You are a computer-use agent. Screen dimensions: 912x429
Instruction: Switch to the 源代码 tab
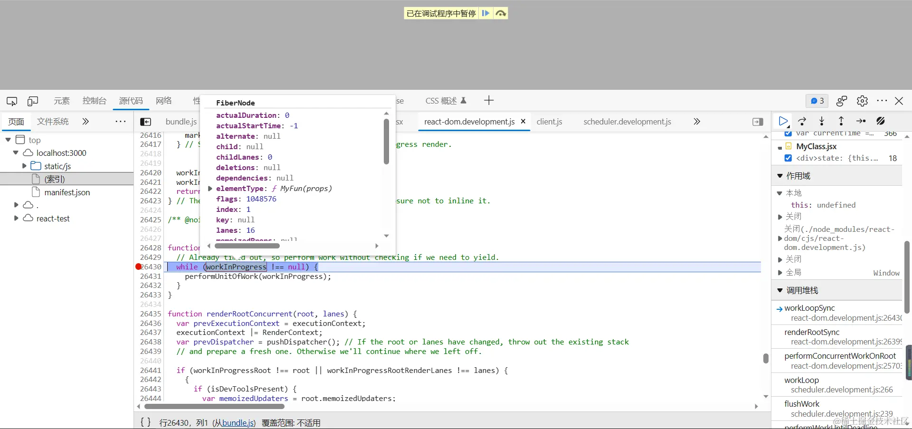tap(131, 101)
